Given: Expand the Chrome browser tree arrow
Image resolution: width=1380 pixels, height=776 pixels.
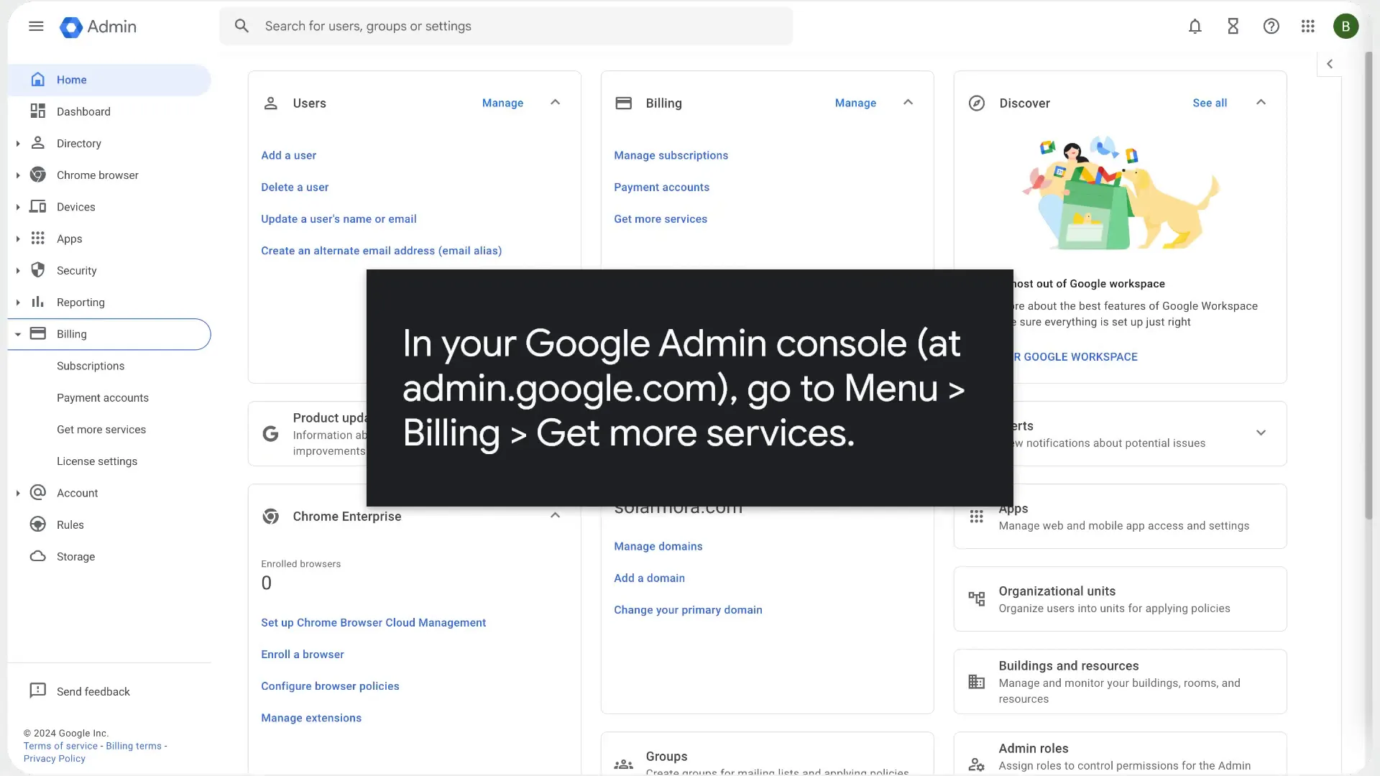Looking at the screenshot, I should (17, 175).
